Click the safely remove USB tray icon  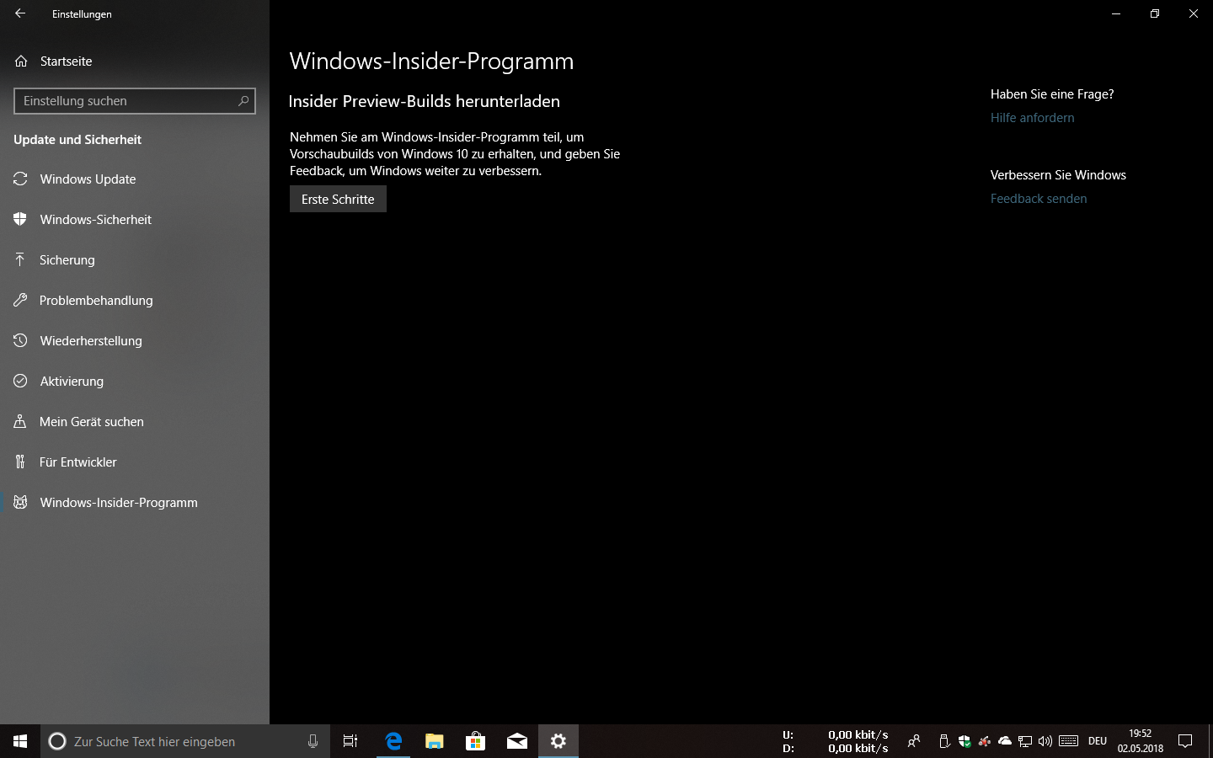pyautogui.click(x=944, y=741)
